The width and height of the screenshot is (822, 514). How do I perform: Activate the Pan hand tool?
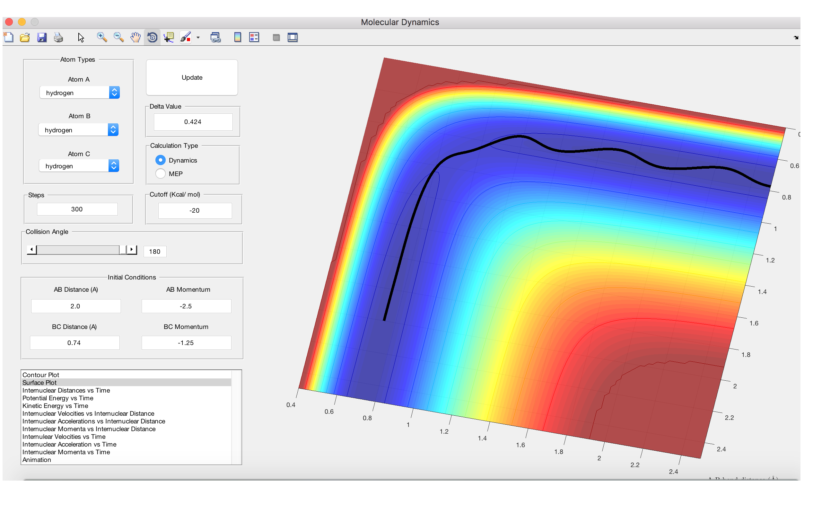click(135, 37)
